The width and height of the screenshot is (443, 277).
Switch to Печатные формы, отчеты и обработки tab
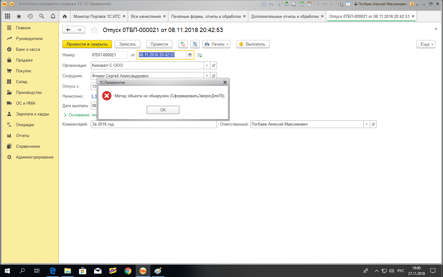click(x=206, y=16)
